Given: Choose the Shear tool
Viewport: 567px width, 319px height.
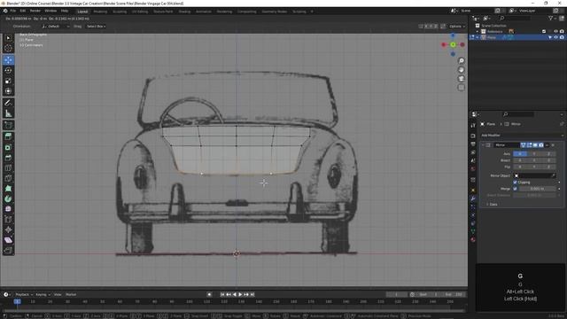Looking at the screenshot, I should click(8, 240).
